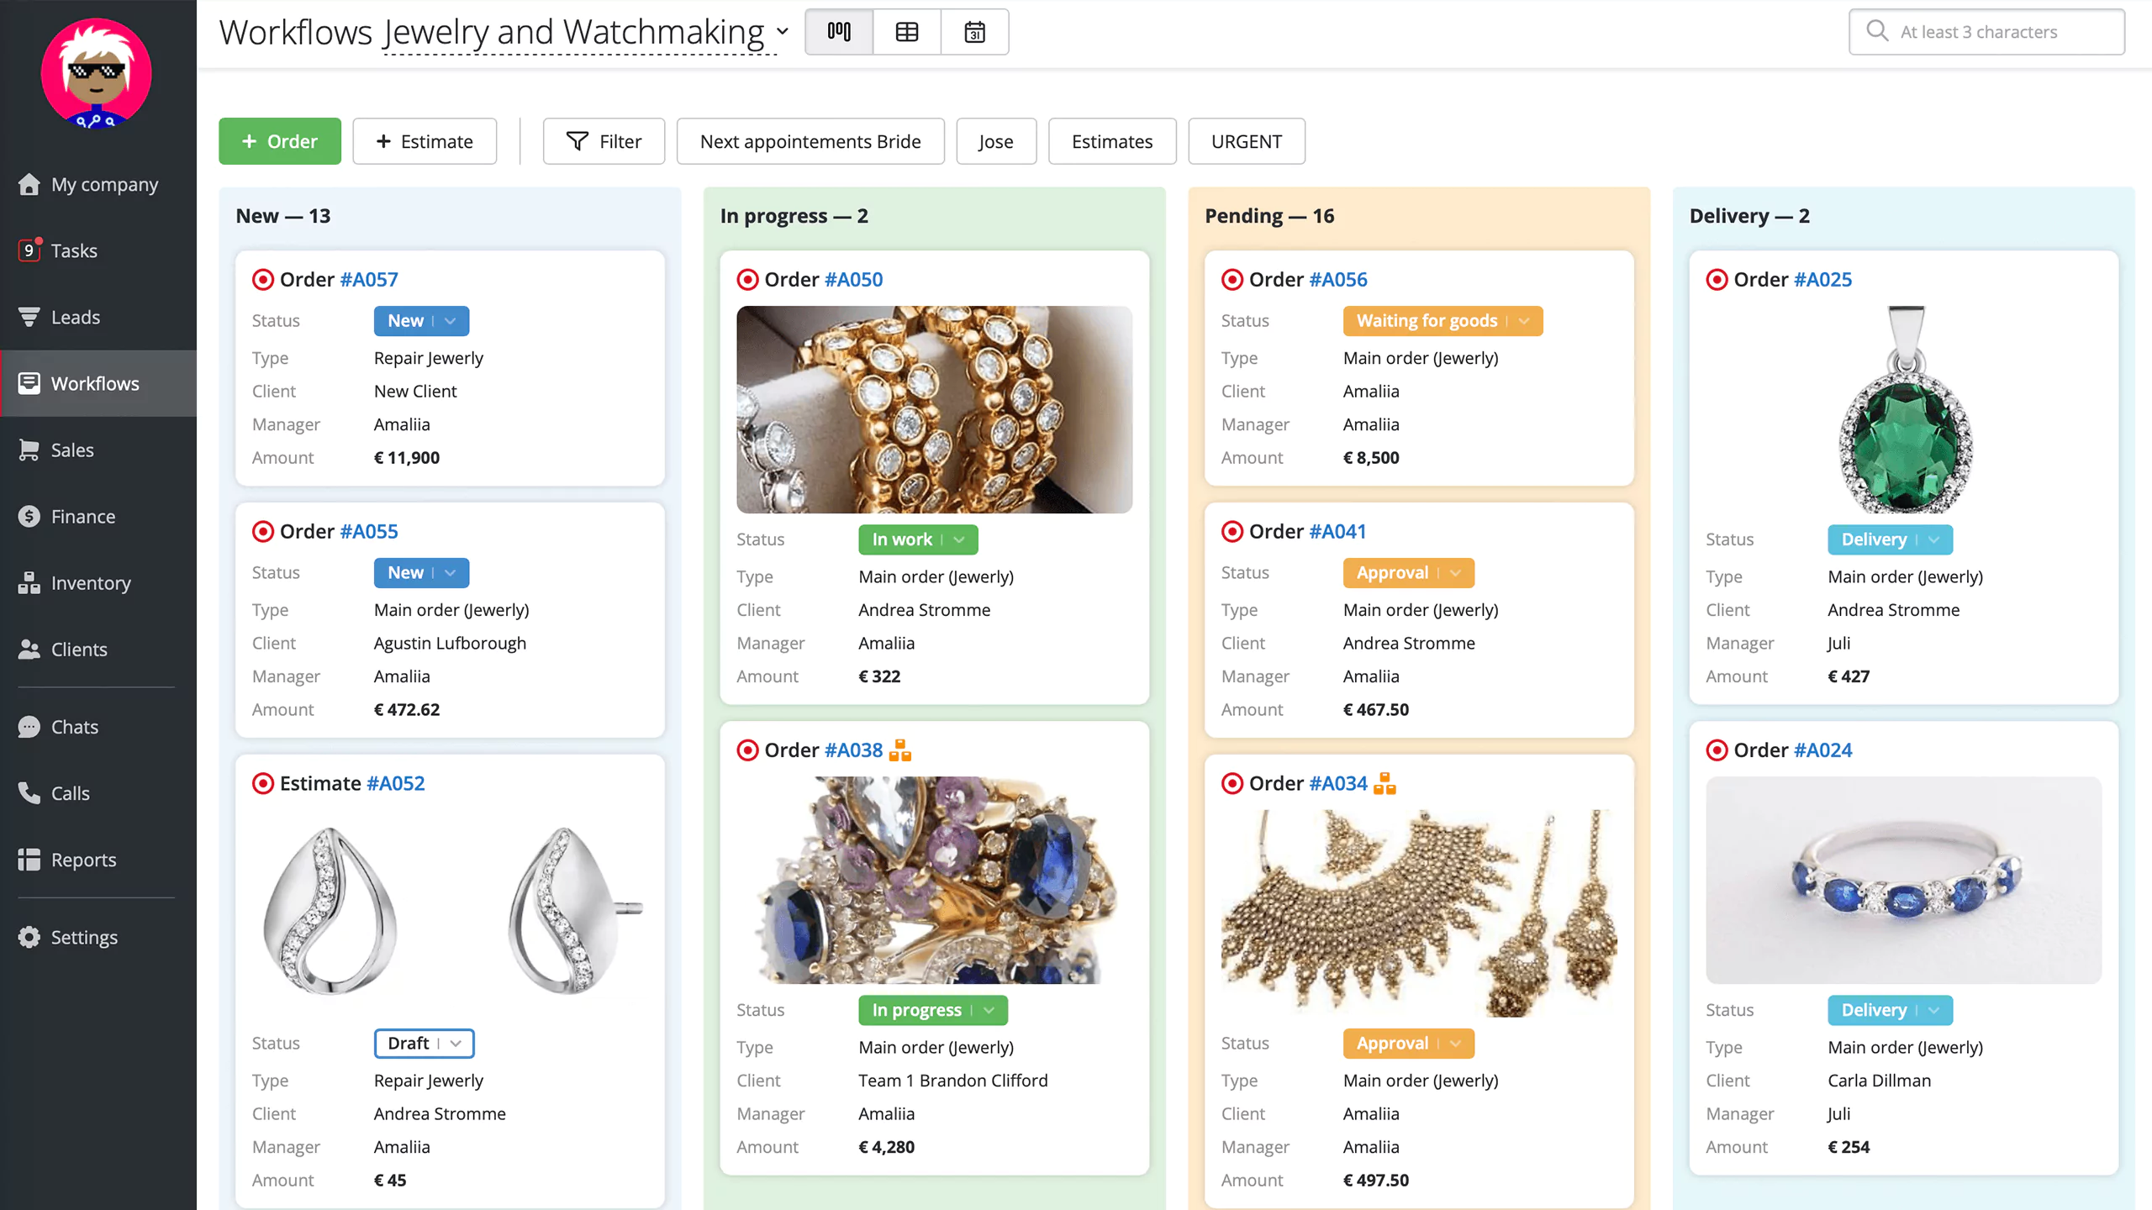Screen dimensions: 2152x1210
Task: Select the Jose filter tab
Action: point(994,140)
